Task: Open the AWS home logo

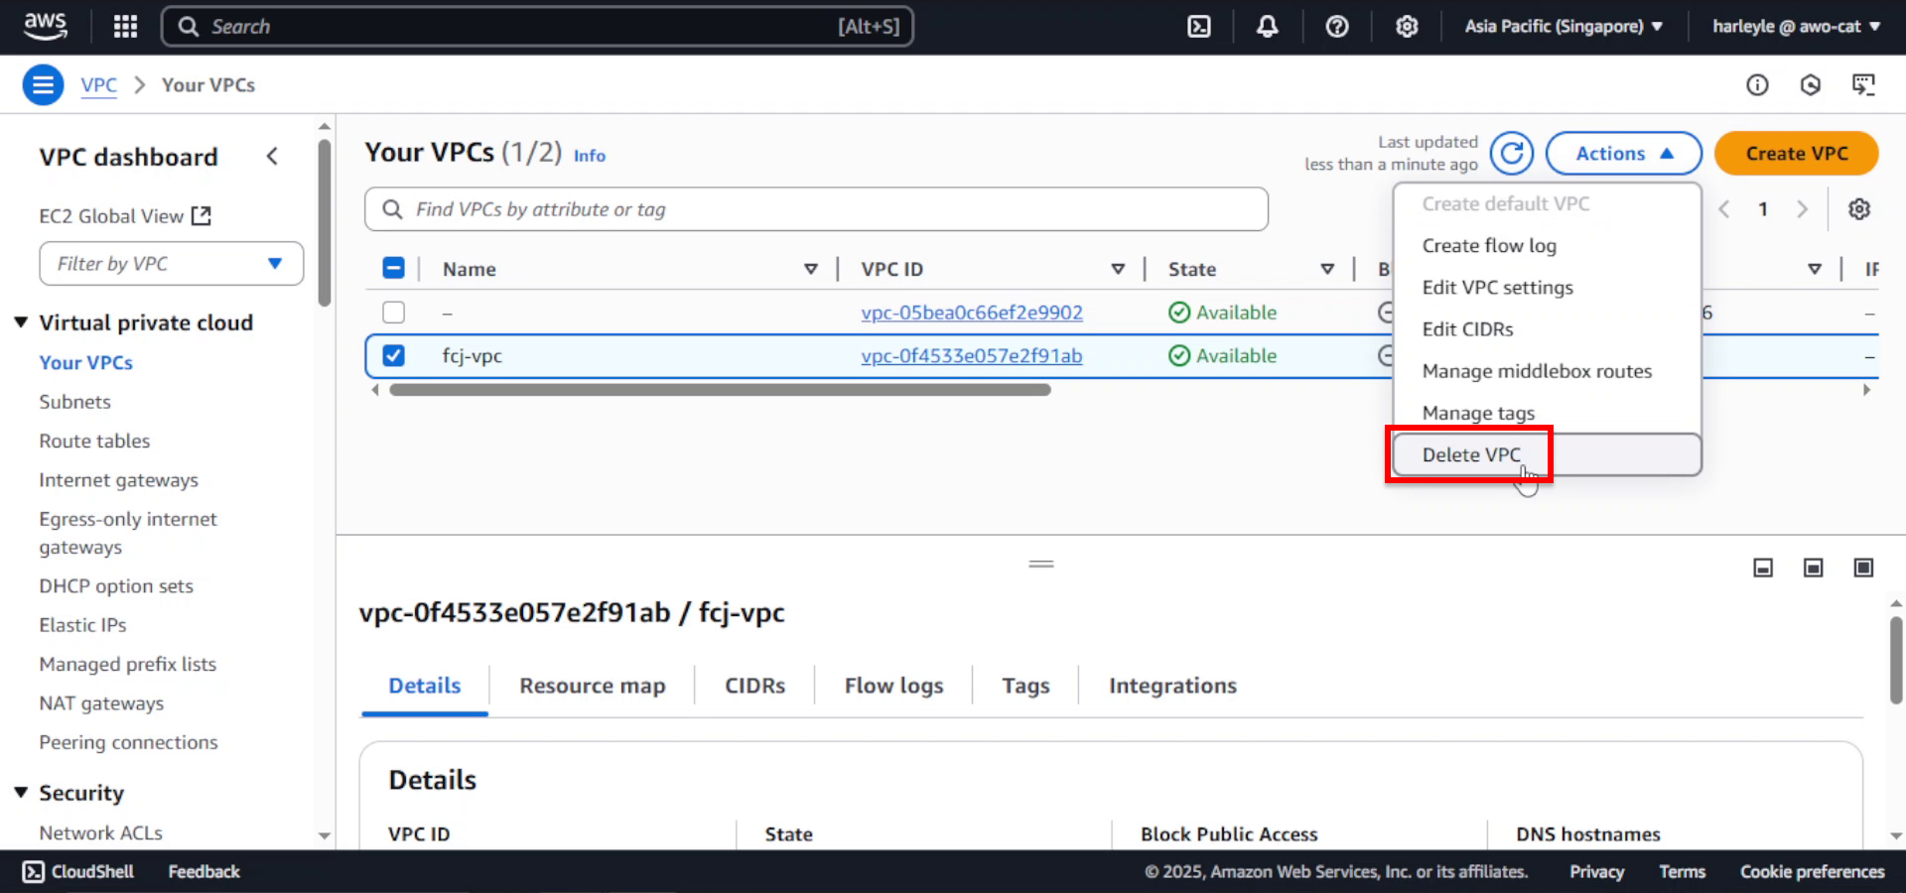Action: [x=45, y=26]
